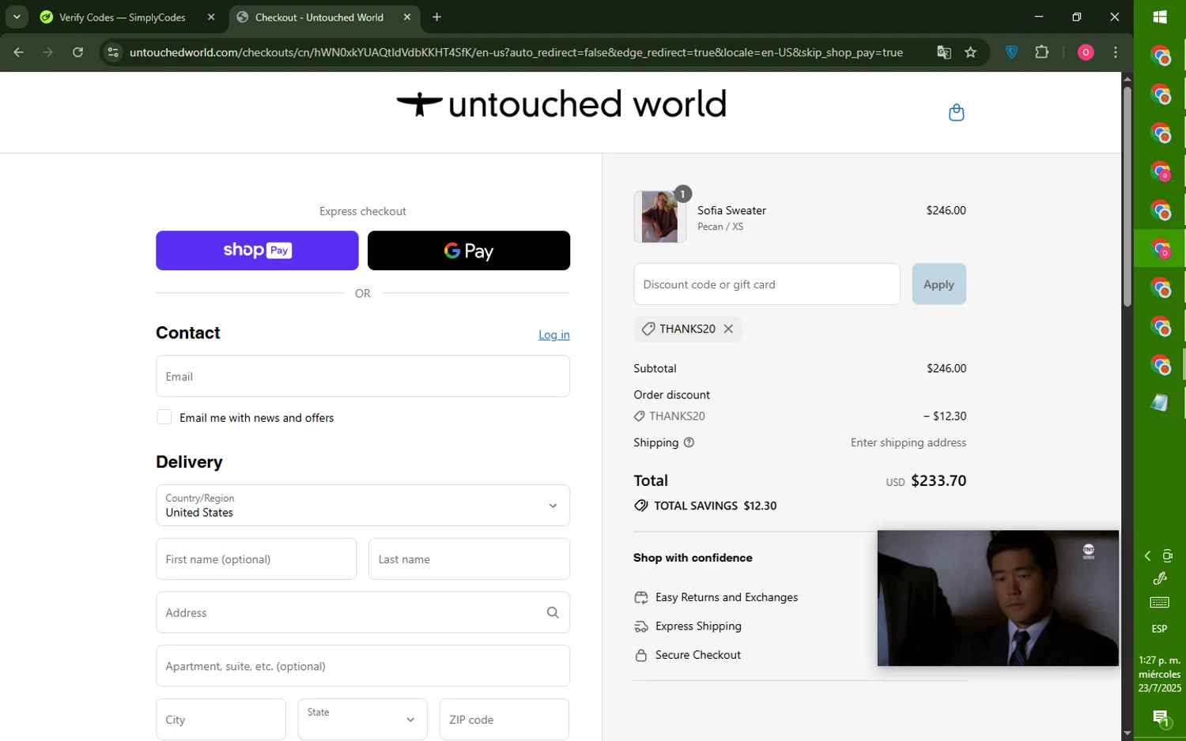Image resolution: width=1186 pixels, height=741 pixels.
Task: Open the extensions puzzle icon
Action: click(x=1042, y=52)
